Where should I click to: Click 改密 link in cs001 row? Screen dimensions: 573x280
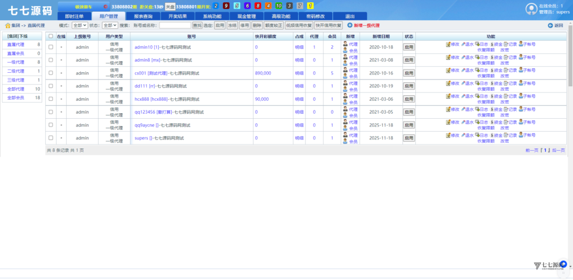505,76
